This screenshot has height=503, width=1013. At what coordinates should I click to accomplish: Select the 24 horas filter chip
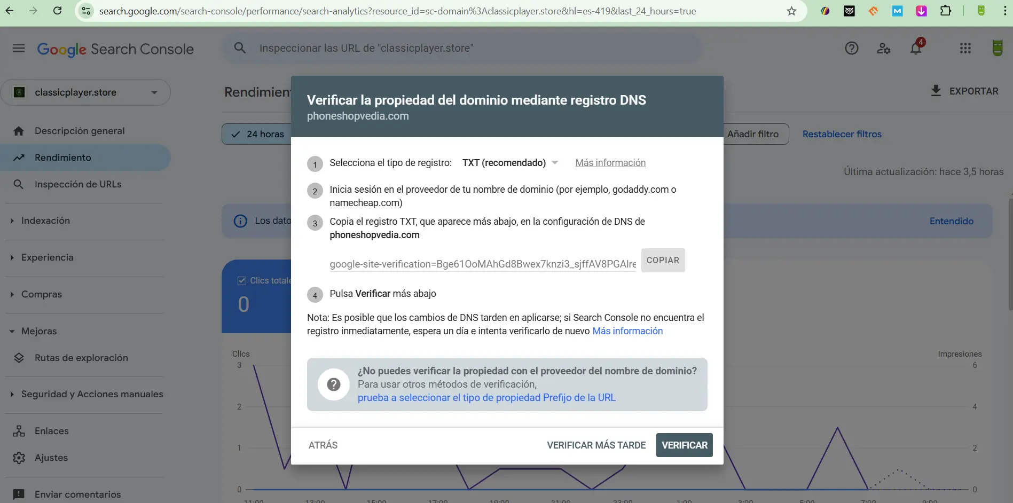pyautogui.click(x=257, y=134)
